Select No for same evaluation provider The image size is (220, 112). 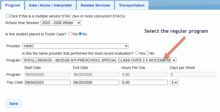click(x=148, y=53)
